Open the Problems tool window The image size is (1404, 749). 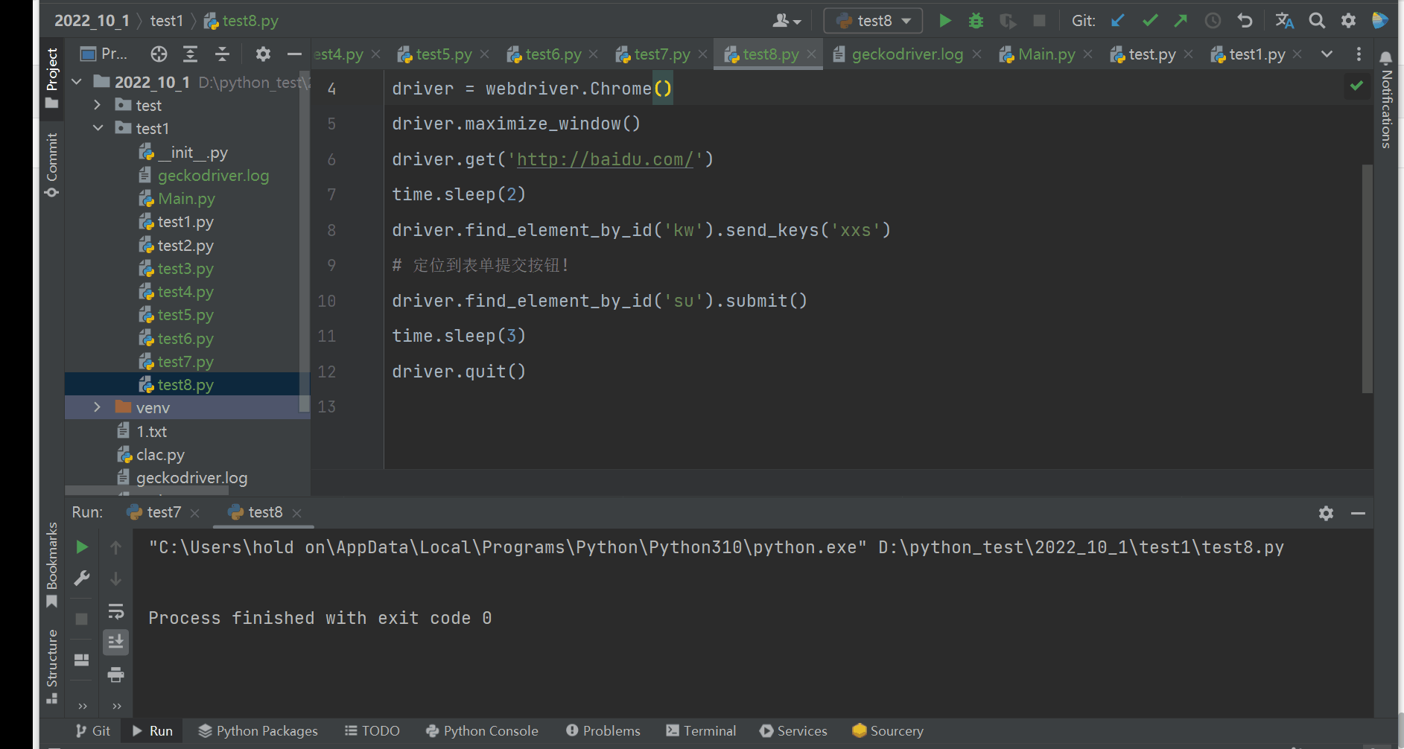(x=603, y=731)
